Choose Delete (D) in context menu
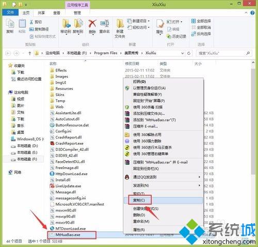 [x=163, y=215]
